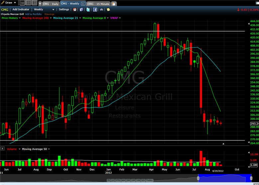Share chart via Facebook icon
Image resolution: width=259 pixels, height=185 pixels.
(x=95, y=10)
